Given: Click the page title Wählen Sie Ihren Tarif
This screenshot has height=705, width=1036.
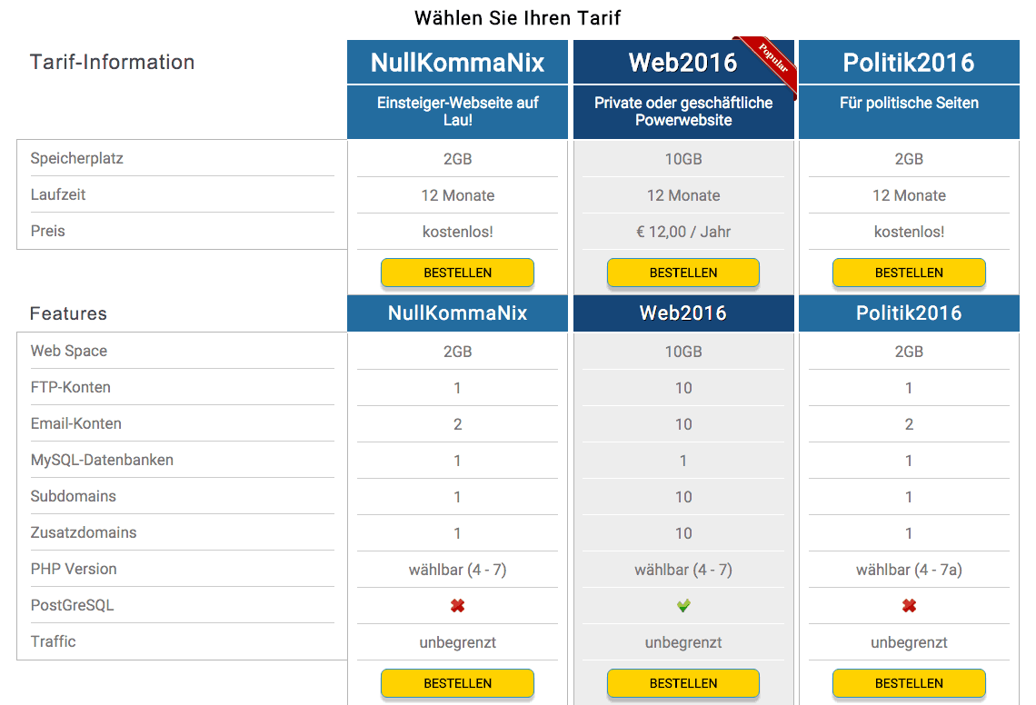Looking at the screenshot, I should tap(517, 18).
